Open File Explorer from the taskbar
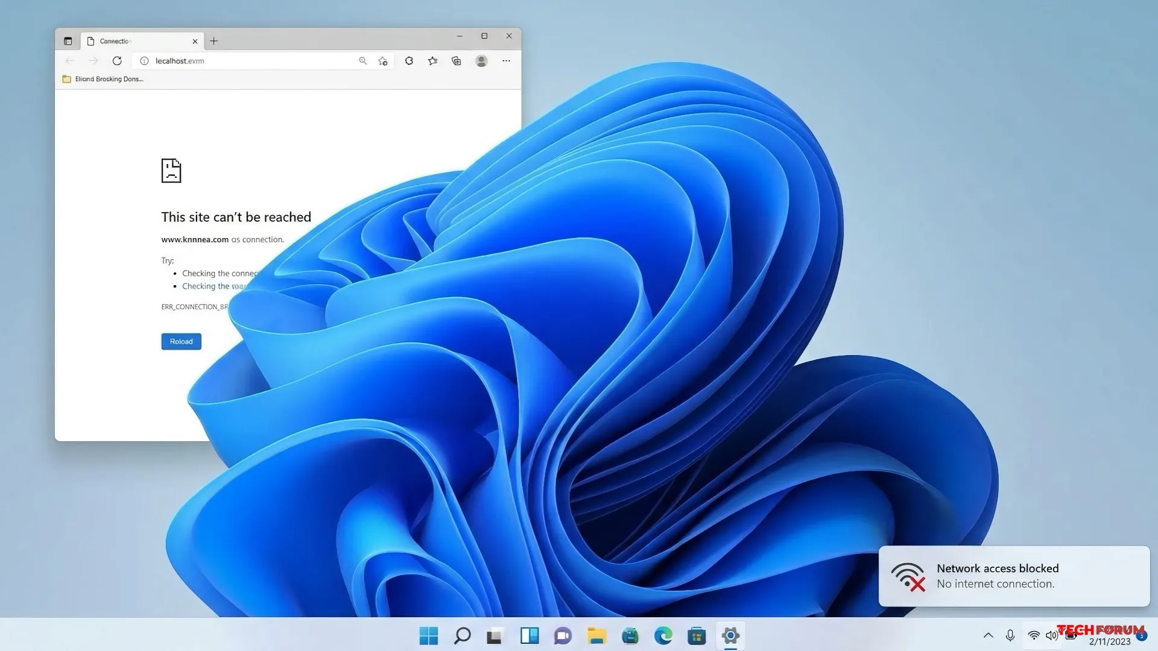 click(596, 635)
